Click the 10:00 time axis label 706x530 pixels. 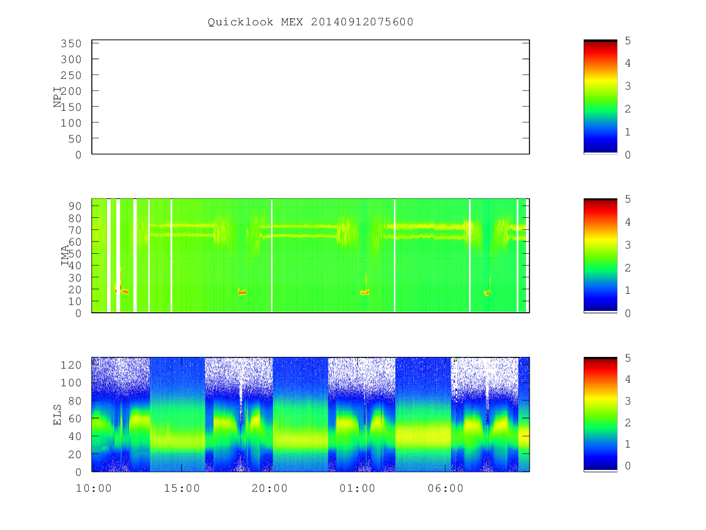pyautogui.click(x=94, y=488)
